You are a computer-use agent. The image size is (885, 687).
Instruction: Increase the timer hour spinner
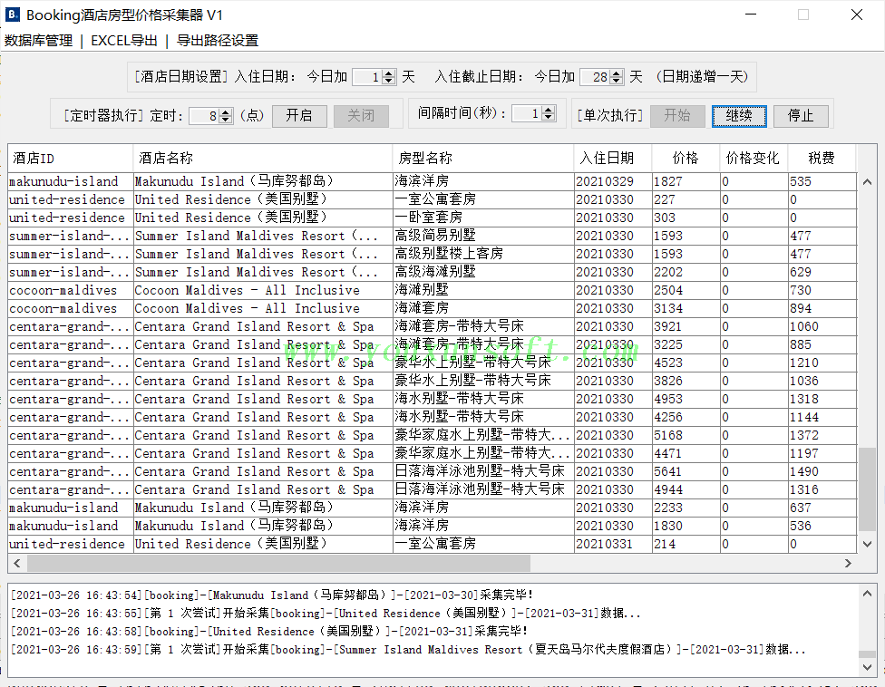226,111
